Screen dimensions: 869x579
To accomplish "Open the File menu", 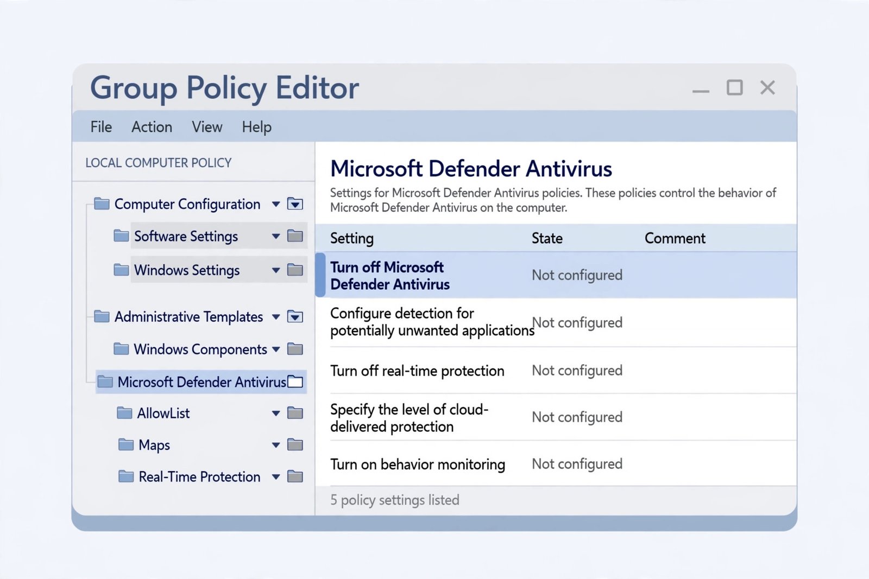I will (x=101, y=127).
